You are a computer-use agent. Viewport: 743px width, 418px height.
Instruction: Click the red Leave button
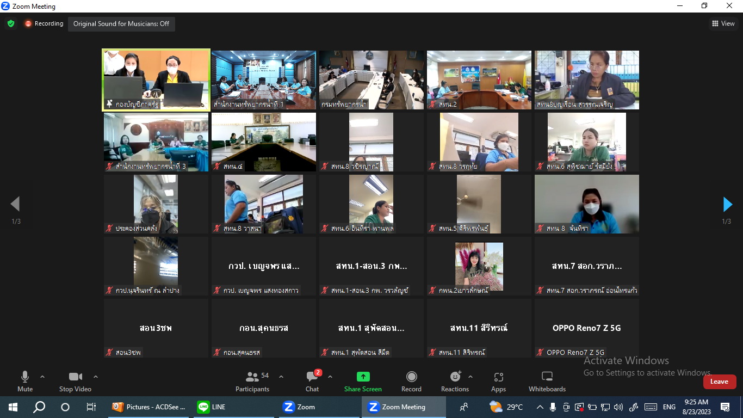click(719, 382)
